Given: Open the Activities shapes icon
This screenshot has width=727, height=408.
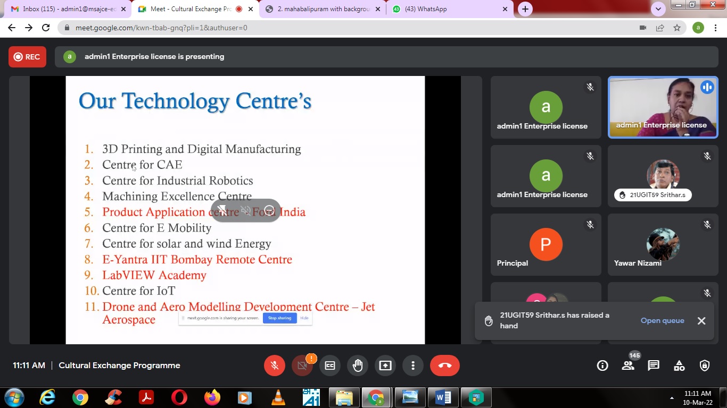Looking at the screenshot, I should [679, 365].
